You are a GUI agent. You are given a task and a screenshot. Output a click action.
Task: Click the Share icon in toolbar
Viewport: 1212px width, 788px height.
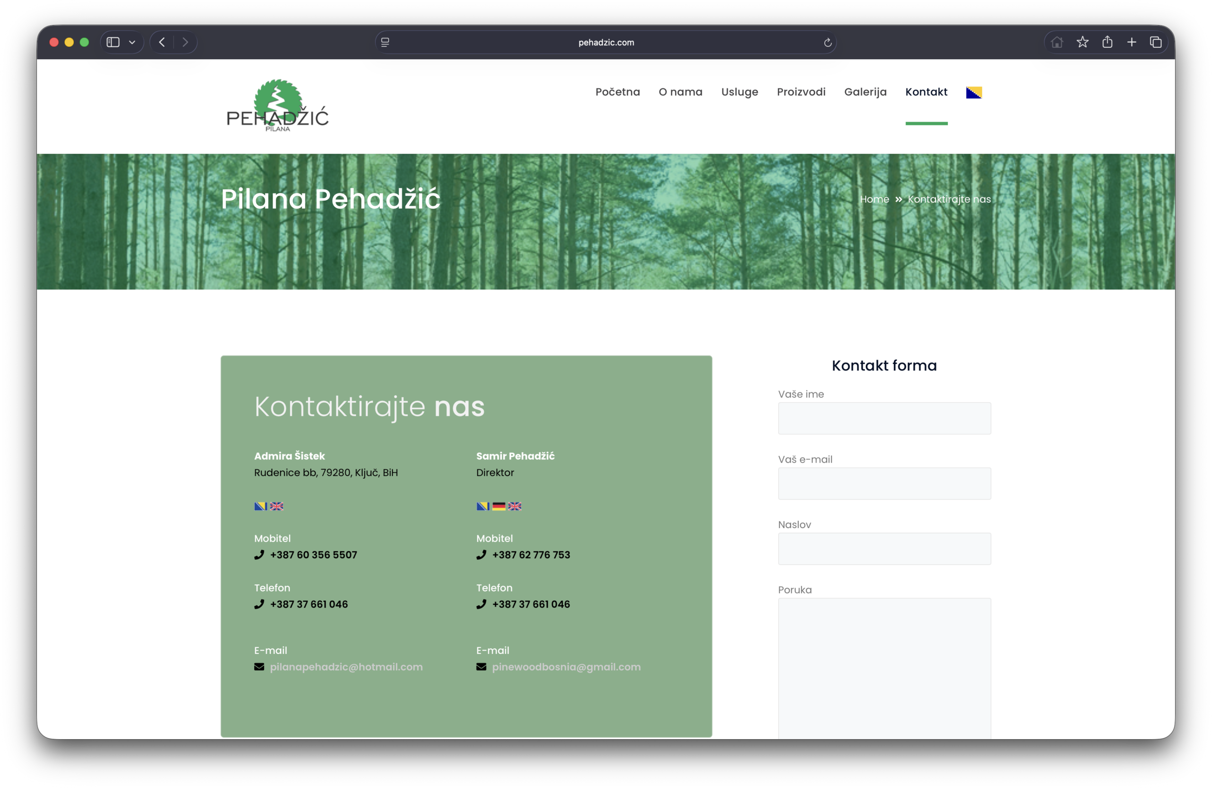pyautogui.click(x=1107, y=42)
